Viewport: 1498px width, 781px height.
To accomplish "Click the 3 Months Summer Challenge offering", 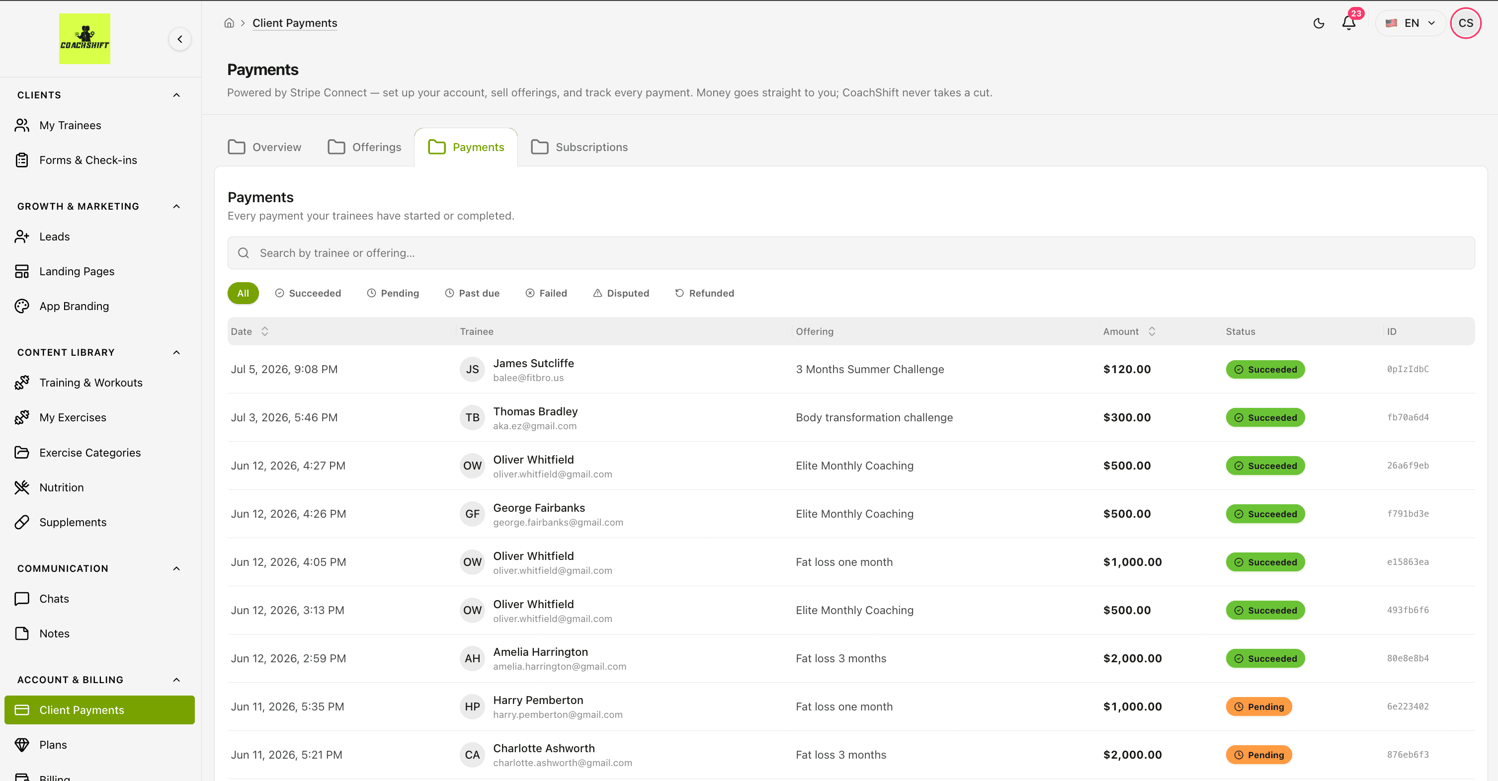I will coord(870,370).
